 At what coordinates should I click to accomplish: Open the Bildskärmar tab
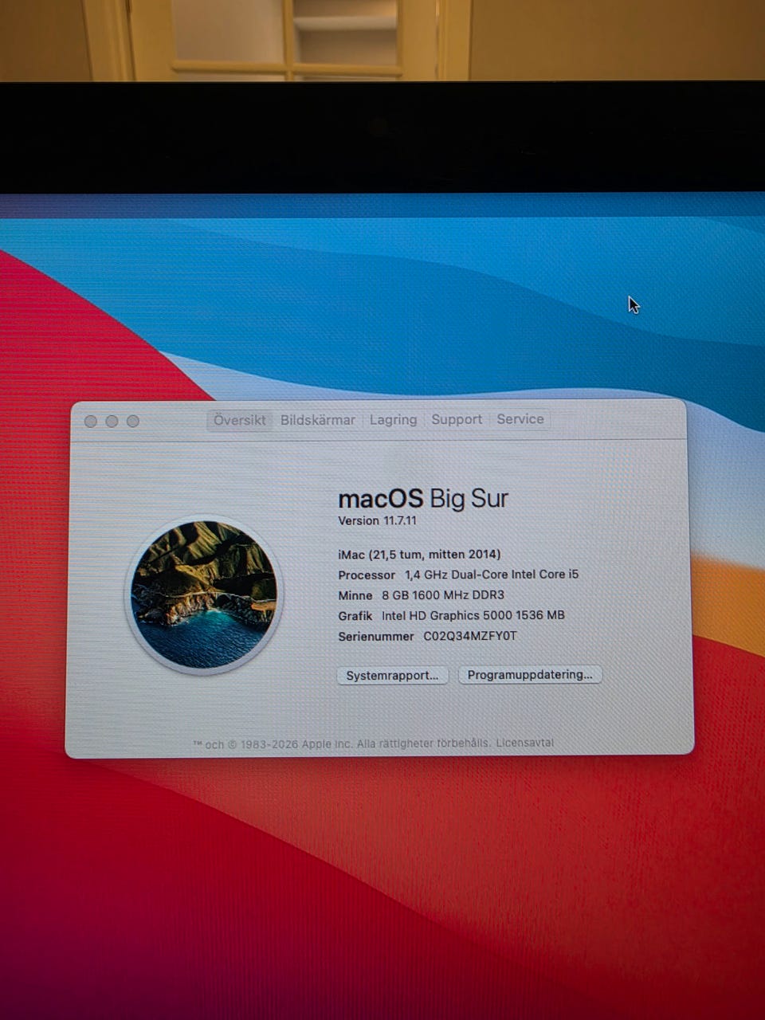[318, 420]
